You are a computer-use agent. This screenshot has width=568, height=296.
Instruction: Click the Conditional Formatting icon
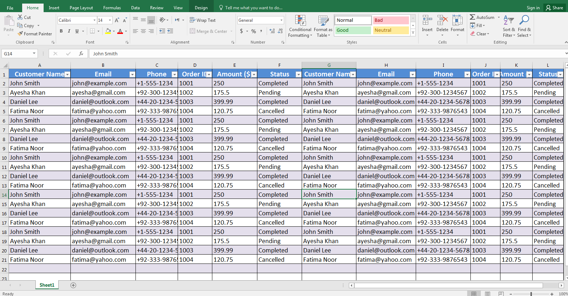tap(300, 21)
